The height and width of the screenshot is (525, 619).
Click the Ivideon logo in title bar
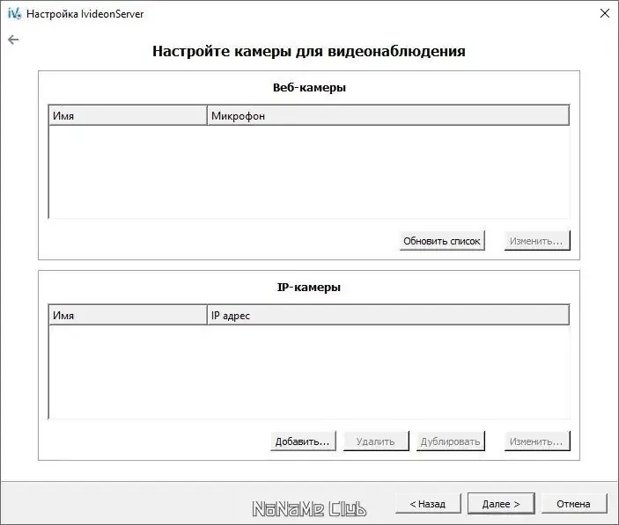(14, 13)
